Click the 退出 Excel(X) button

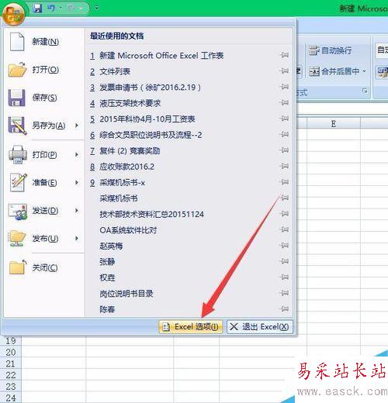click(260, 327)
